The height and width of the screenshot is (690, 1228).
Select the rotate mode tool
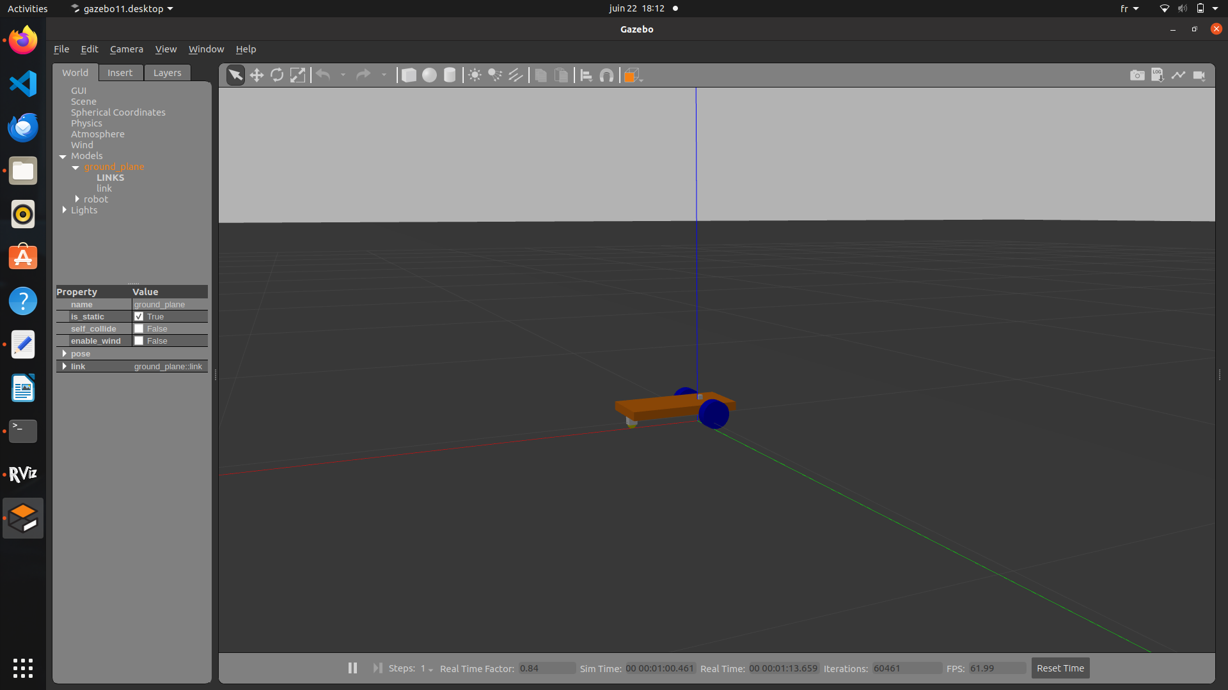coord(277,75)
